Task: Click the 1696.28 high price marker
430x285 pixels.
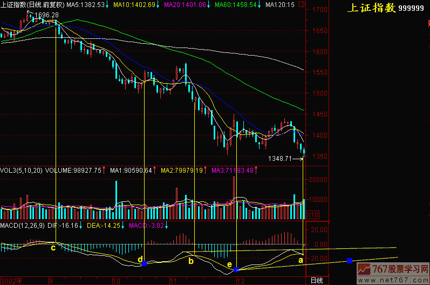Action: pyautogui.click(x=46, y=15)
